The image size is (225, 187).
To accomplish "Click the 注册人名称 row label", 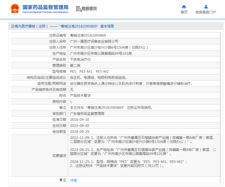I will (x=57, y=42).
